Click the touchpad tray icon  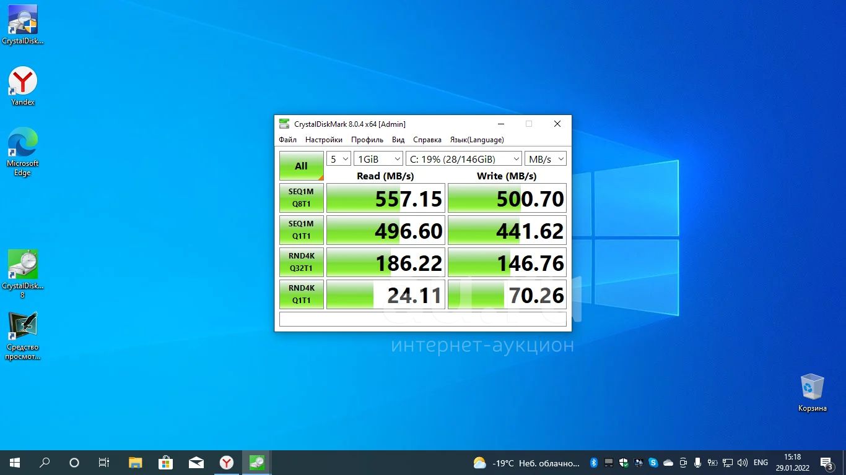tap(609, 463)
